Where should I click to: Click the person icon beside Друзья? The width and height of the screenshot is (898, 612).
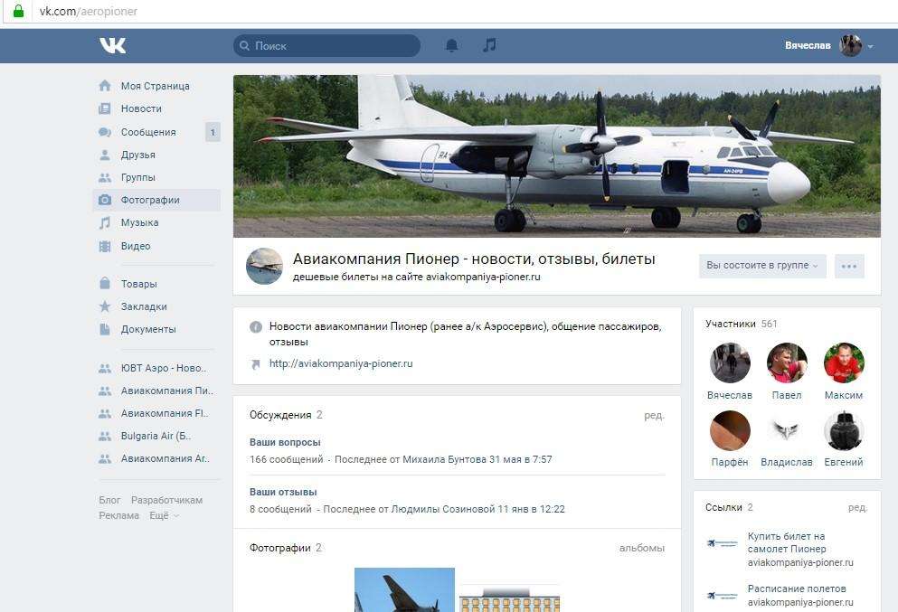tap(105, 155)
